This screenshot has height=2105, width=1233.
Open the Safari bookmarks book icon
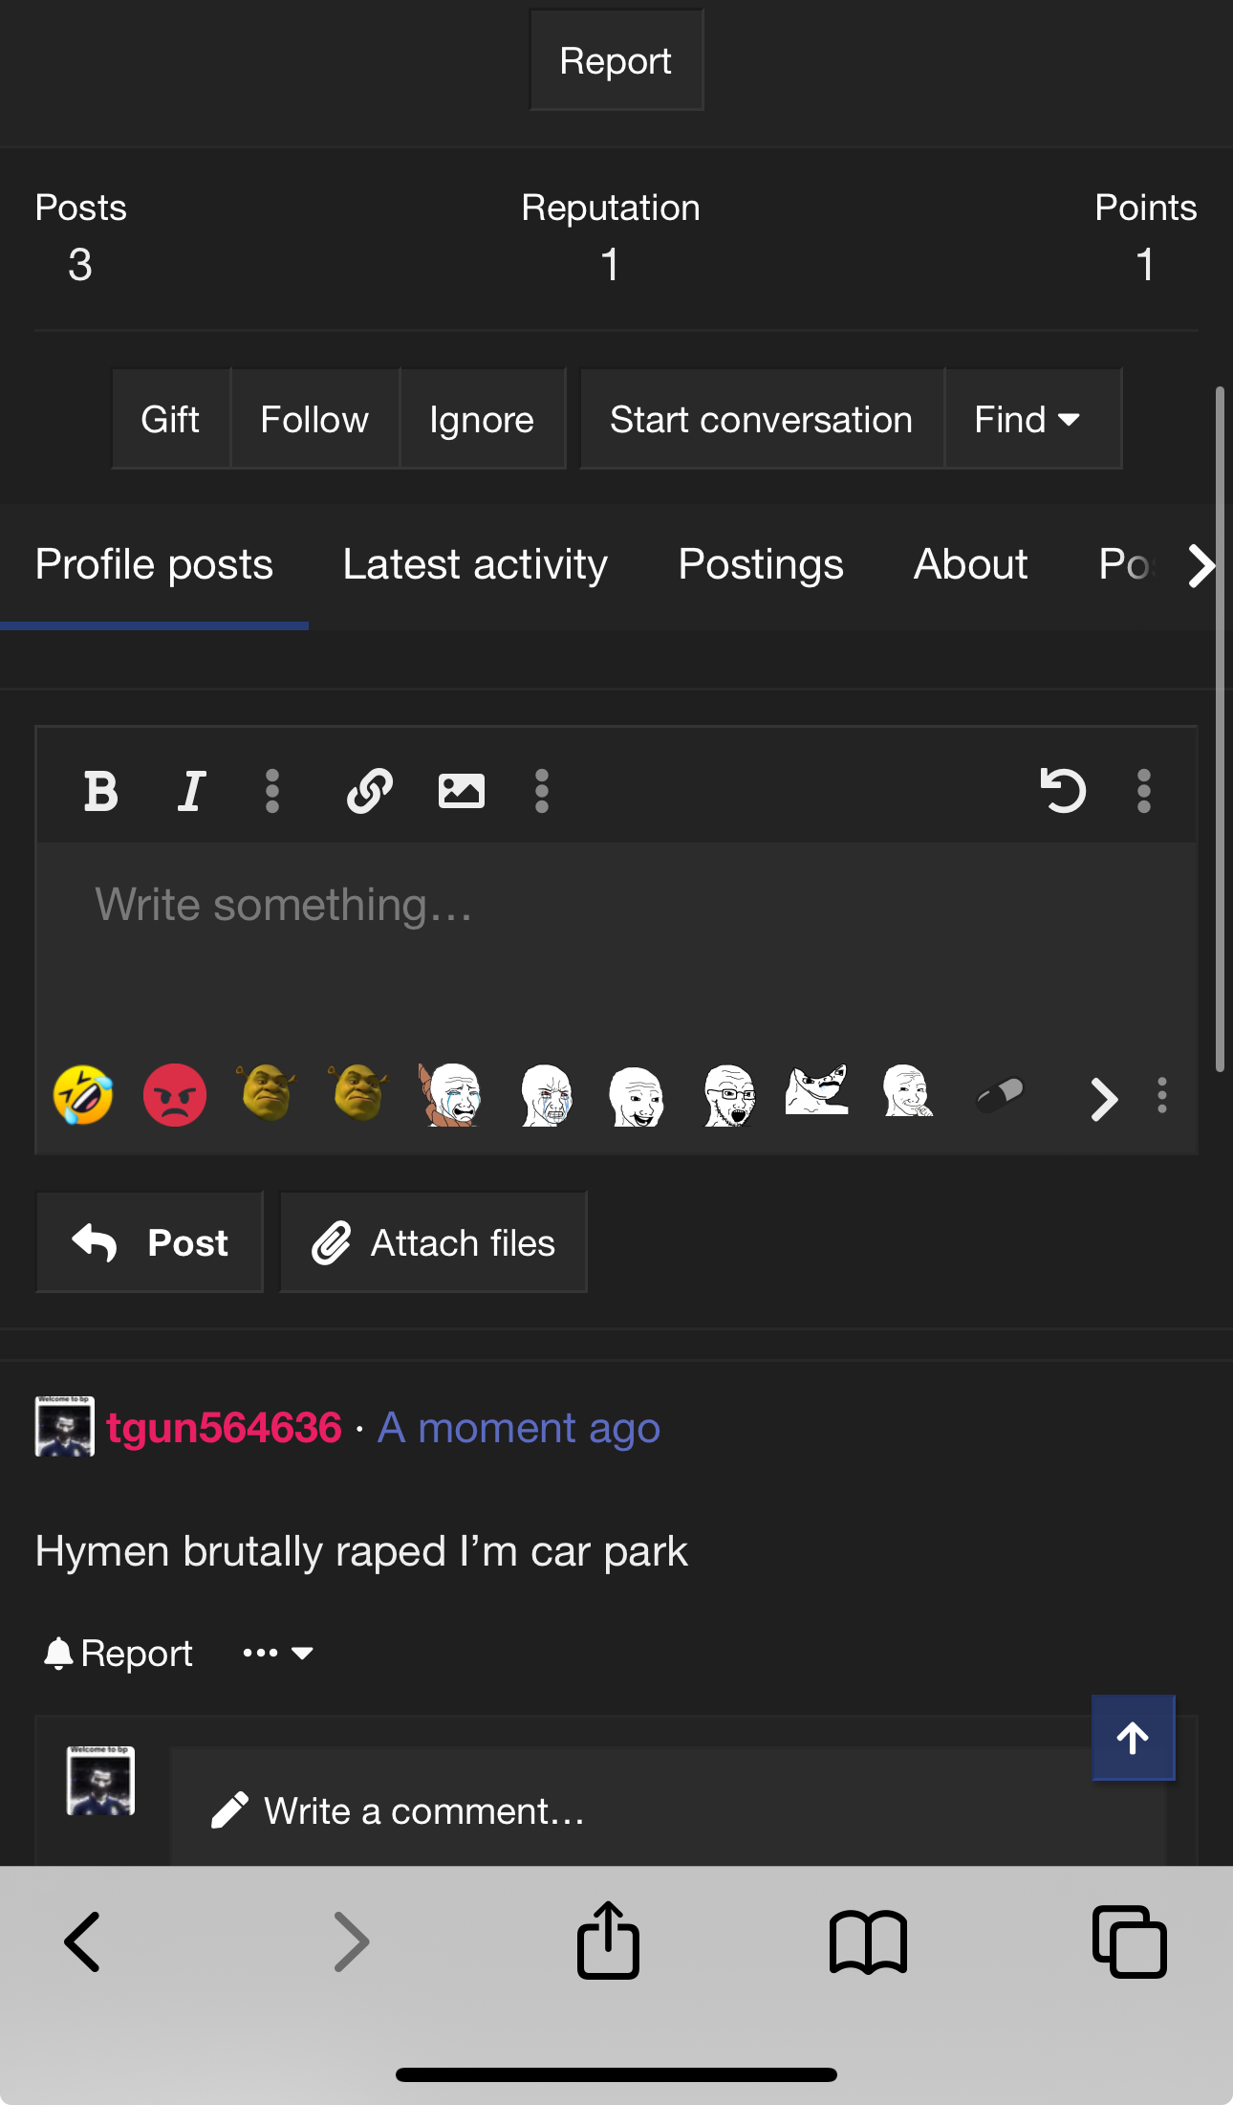click(868, 1942)
